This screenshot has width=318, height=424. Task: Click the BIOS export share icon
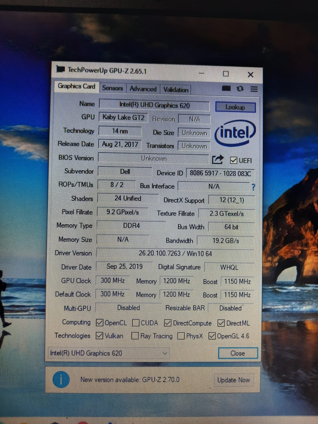218,159
